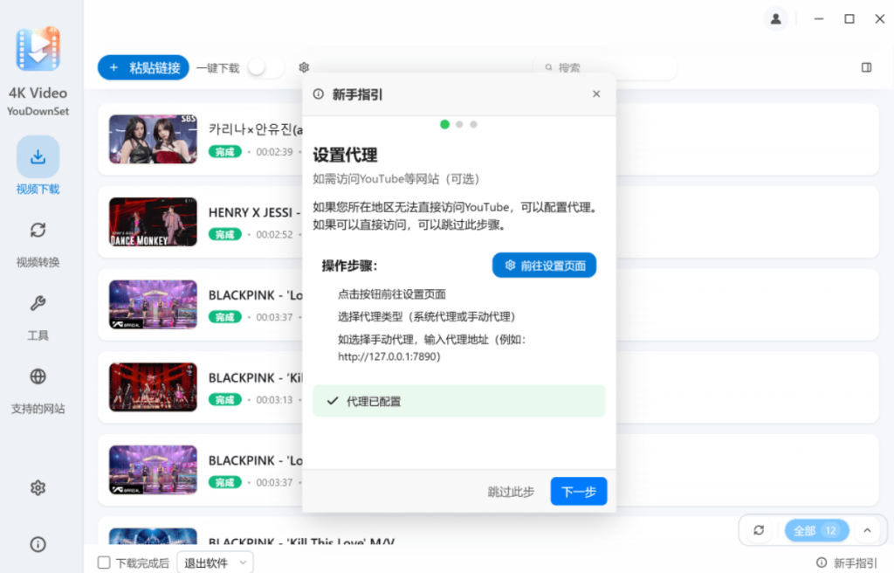Click the 设置代理 heading
The height and width of the screenshot is (573, 894).
point(345,155)
